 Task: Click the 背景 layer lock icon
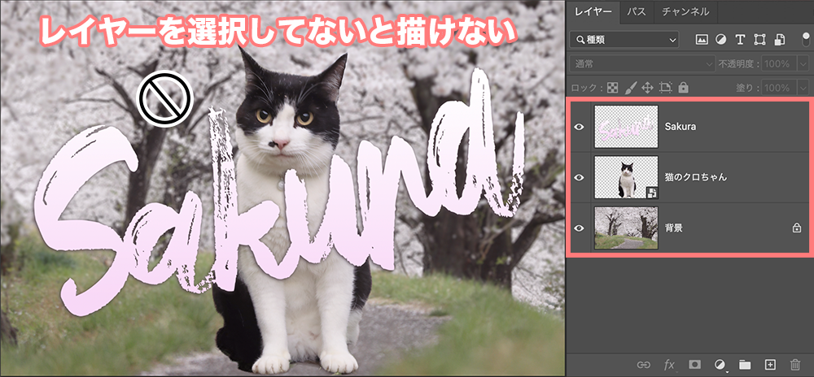click(796, 227)
